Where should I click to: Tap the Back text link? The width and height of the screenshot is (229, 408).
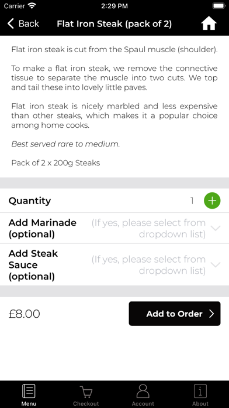tap(29, 23)
